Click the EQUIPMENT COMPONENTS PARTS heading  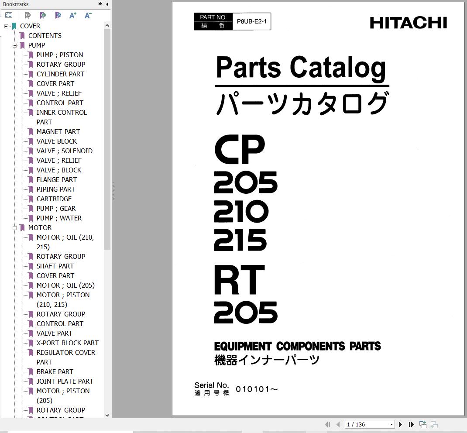click(x=297, y=346)
